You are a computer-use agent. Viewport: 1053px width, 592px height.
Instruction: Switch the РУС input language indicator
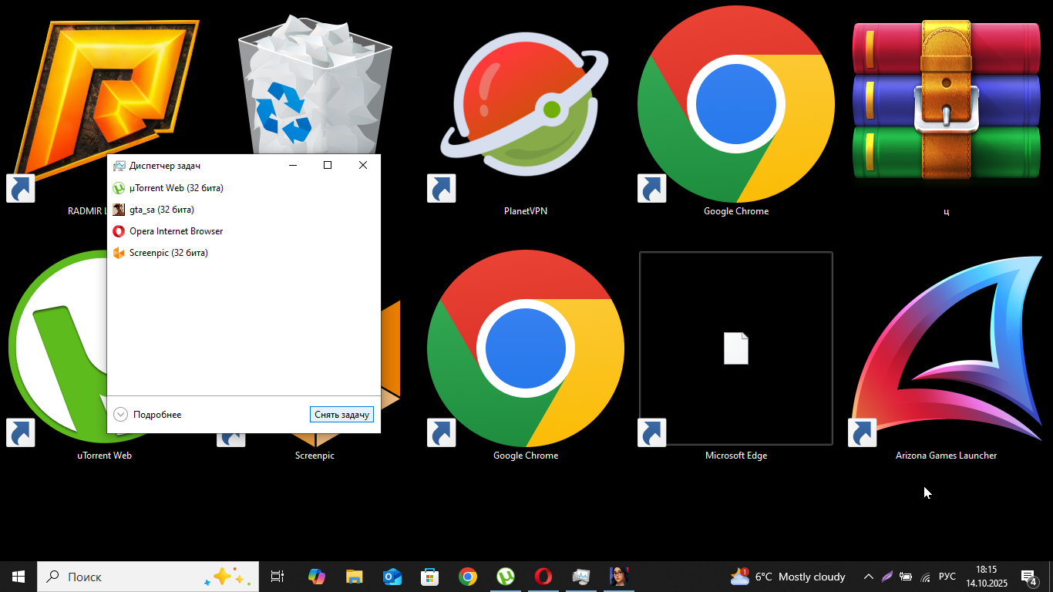point(947,577)
